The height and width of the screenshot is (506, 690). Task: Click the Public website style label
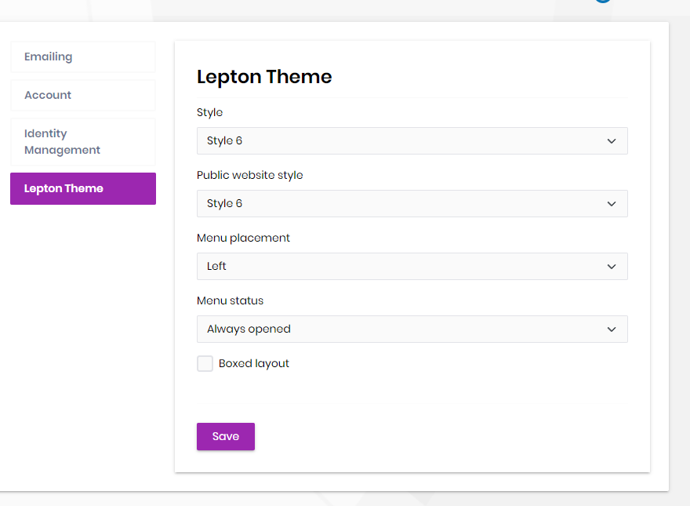[x=249, y=176]
